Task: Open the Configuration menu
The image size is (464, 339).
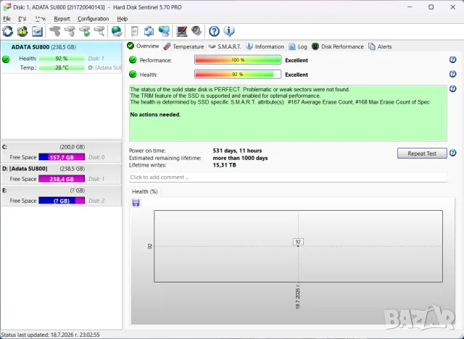Action: (94, 19)
